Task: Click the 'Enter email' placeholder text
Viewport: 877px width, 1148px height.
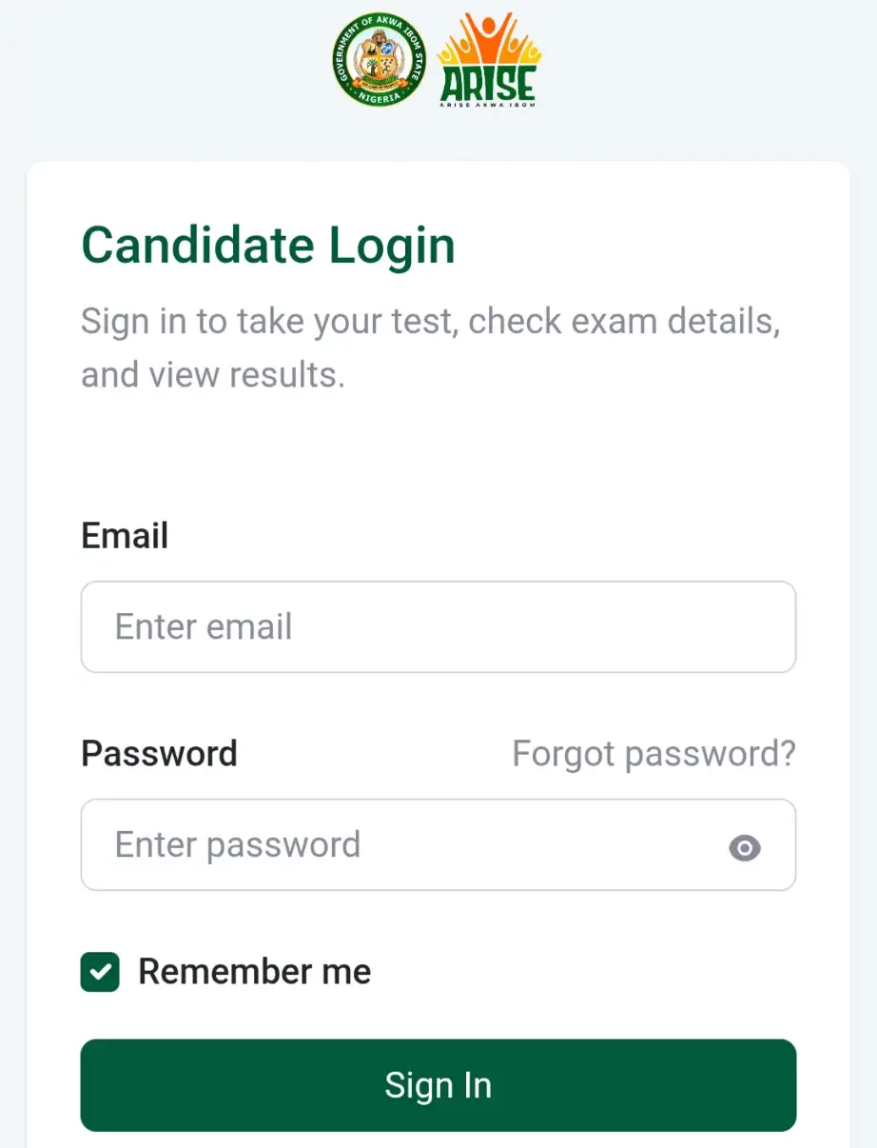Action: [204, 627]
